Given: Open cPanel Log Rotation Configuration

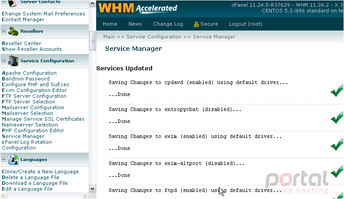Looking at the screenshot, I should pyautogui.click(x=27, y=145).
